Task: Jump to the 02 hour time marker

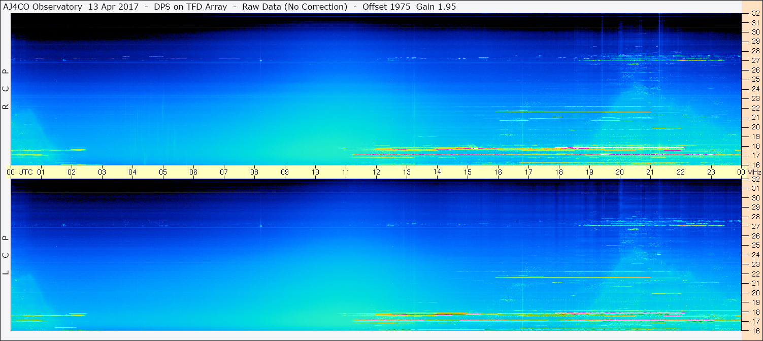Action: [x=72, y=172]
